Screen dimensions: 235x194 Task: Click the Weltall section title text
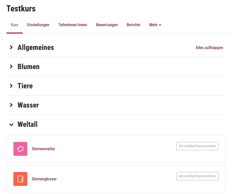click(27, 124)
